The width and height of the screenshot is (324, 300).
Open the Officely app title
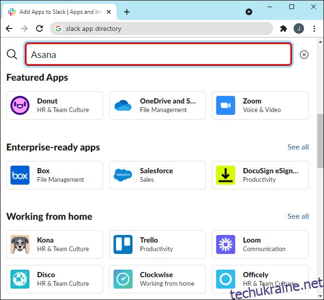tap(256, 275)
